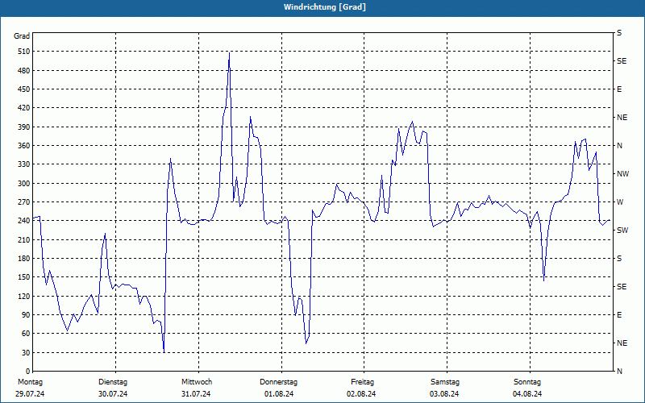Click the date 03.08.24
The image size is (645, 403).
point(444,394)
